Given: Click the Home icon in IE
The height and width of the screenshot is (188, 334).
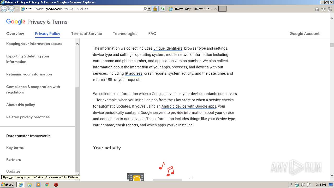Looking at the screenshot, I should click(x=317, y=9).
